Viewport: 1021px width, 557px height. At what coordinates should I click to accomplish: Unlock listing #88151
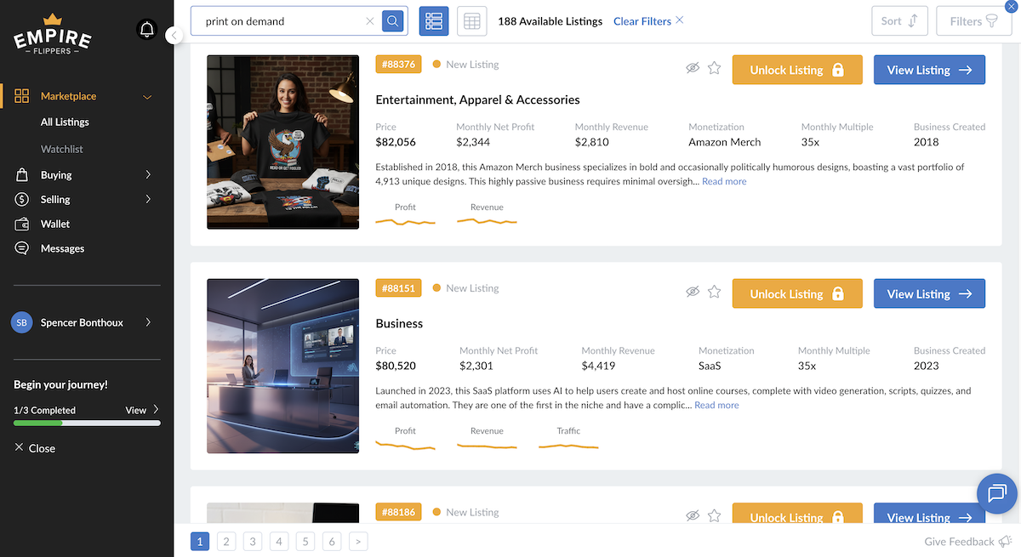click(x=797, y=293)
